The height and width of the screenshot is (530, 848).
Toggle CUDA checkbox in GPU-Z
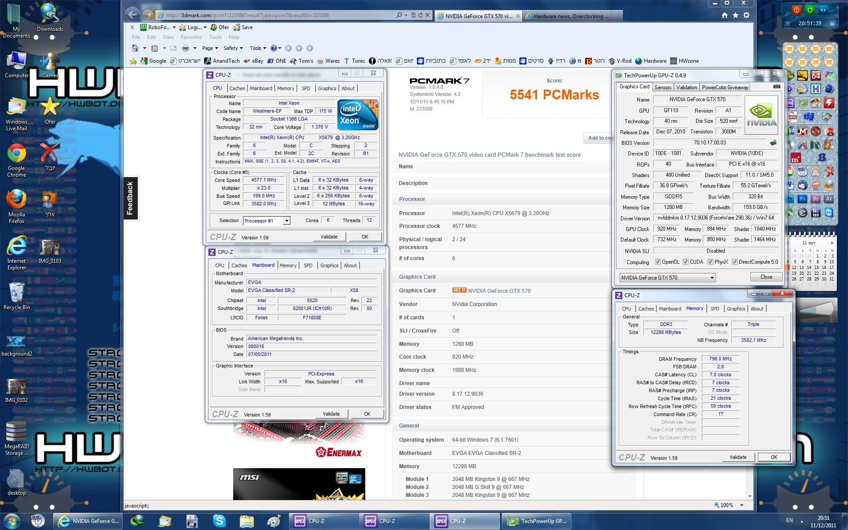click(685, 262)
